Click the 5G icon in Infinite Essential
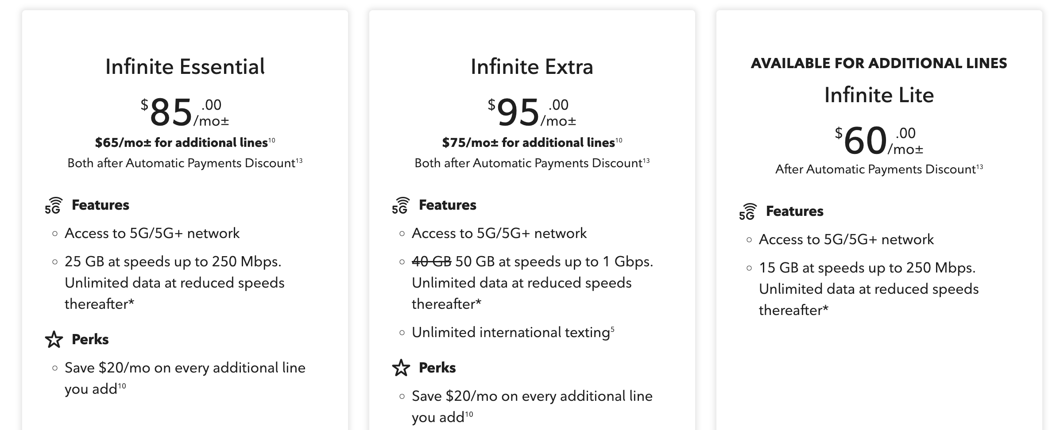This screenshot has width=1060, height=430. pyautogui.click(x=54, y=206)
